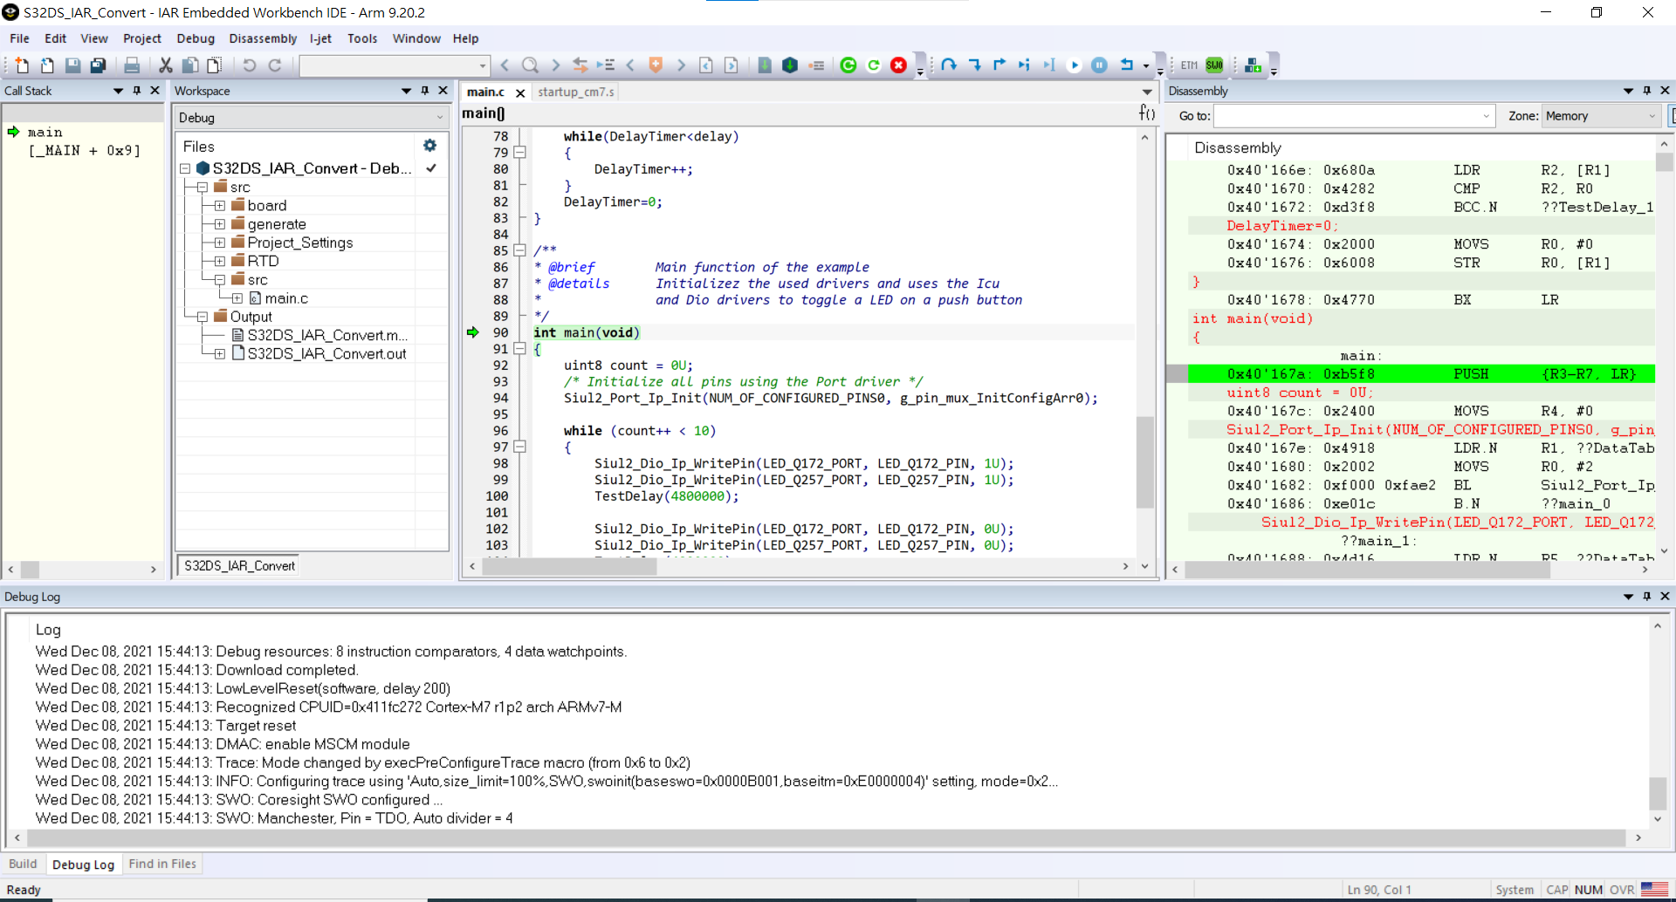Expand the board folder in Workspace
This screenshot has height=902, width=1676.
pyautogui.click(x=220, y=206)
